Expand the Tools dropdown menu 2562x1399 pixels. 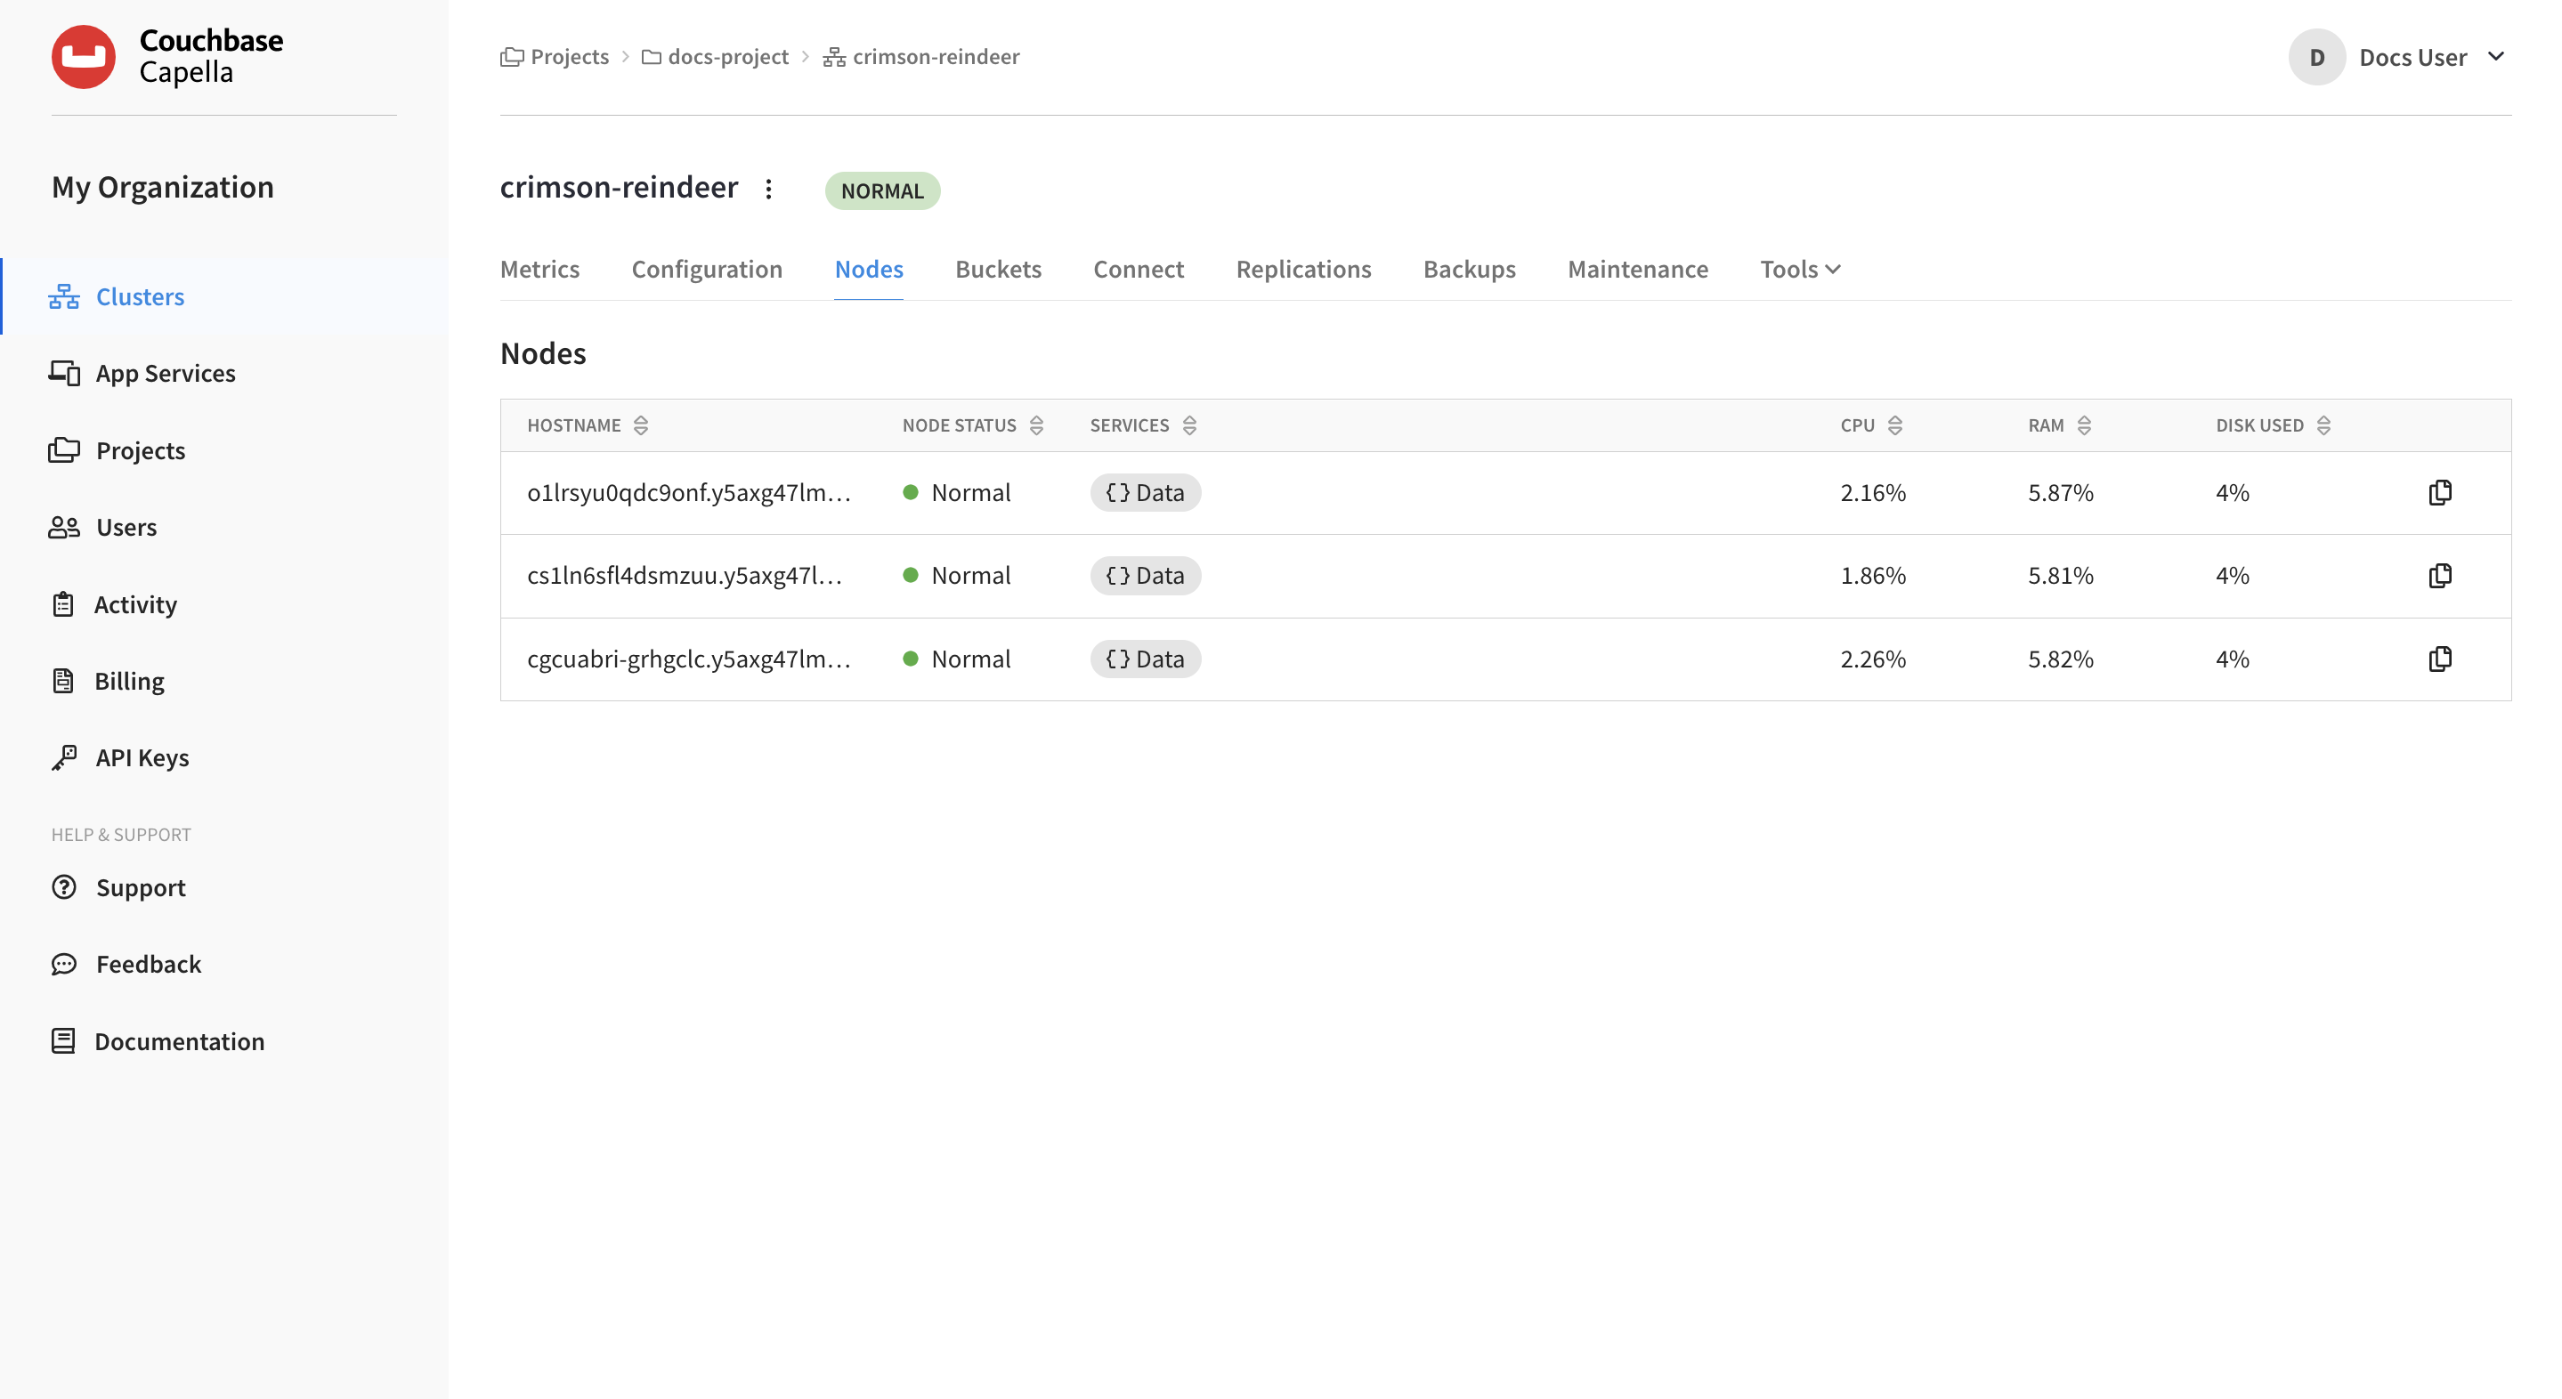[x=1798, y=269]
